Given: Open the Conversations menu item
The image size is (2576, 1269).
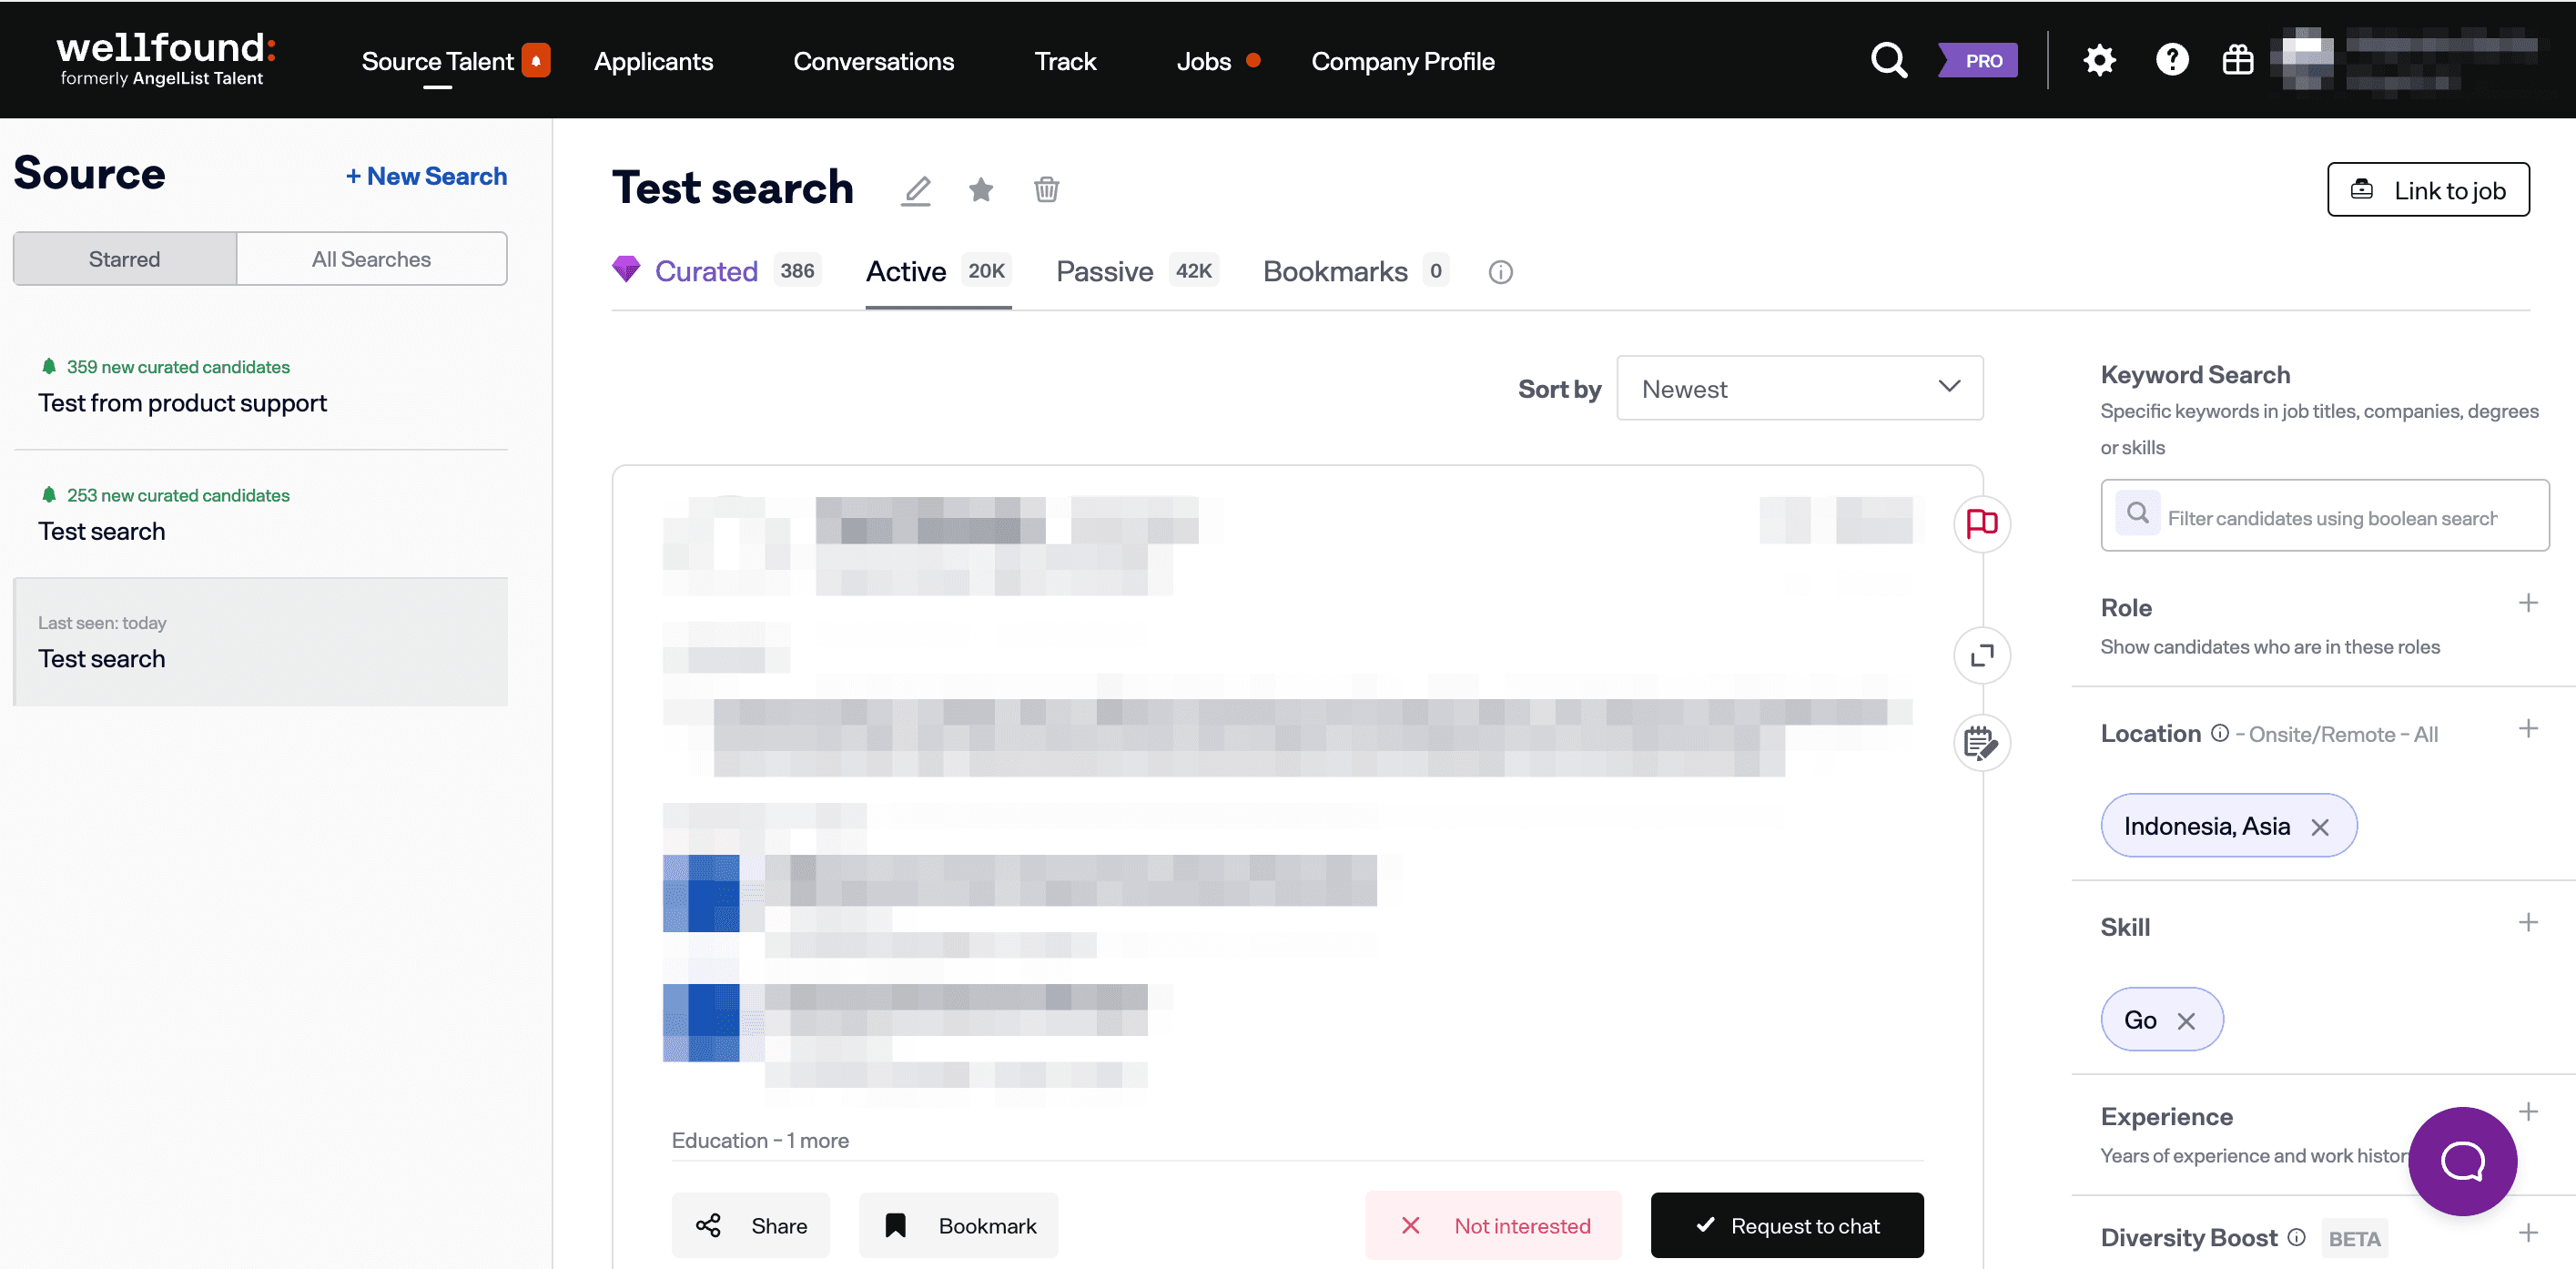Looking at the screenshot, I should [x=873, y=62].
